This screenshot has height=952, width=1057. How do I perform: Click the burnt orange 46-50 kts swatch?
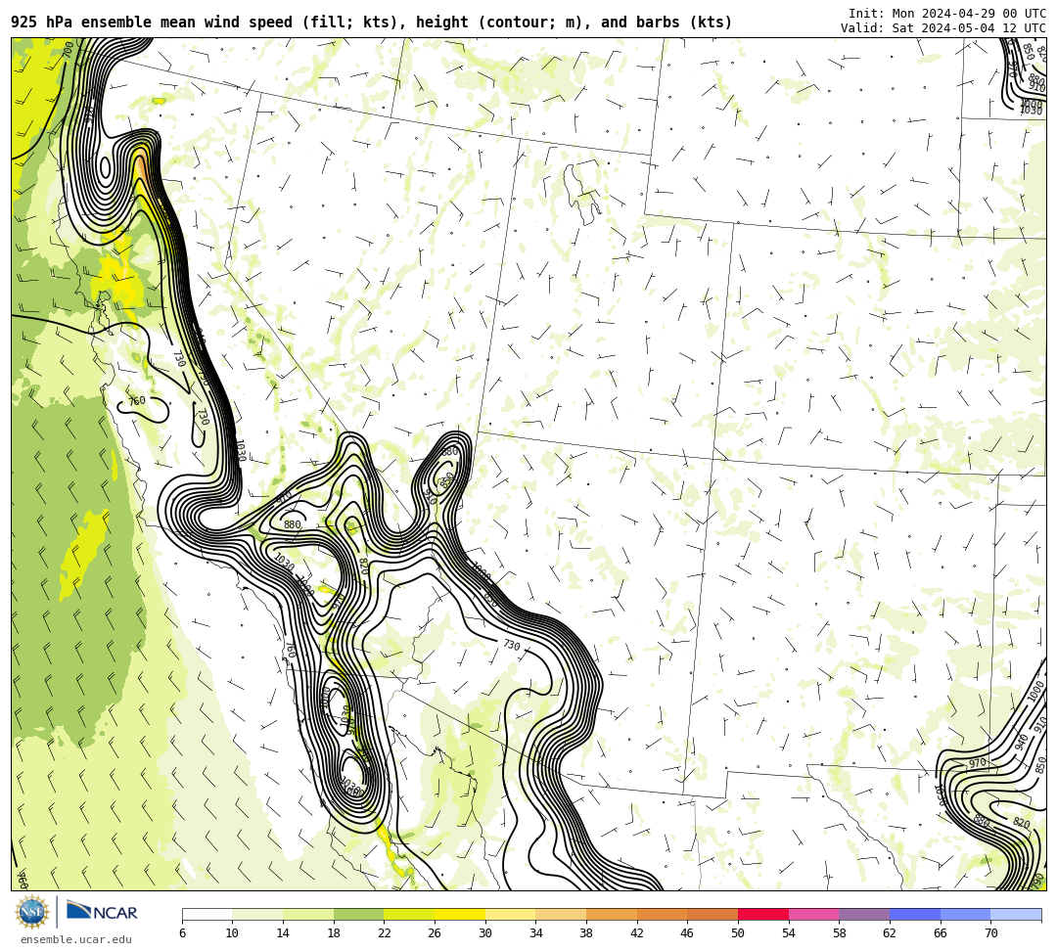[712, 914]
